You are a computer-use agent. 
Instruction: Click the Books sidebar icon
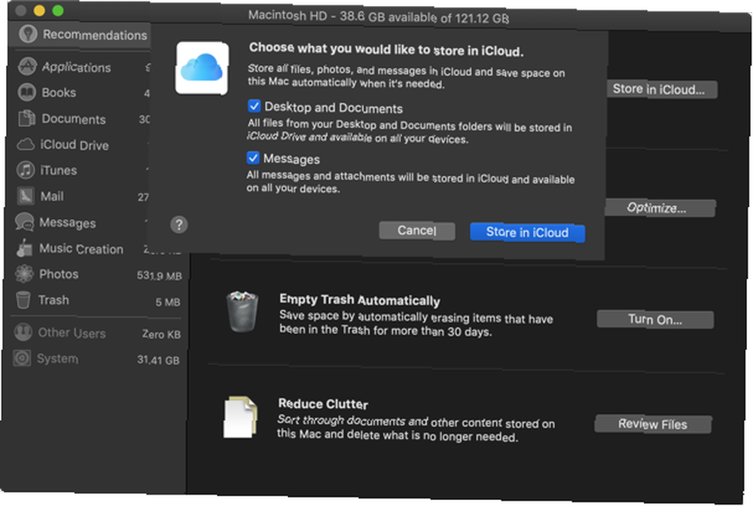(26, 92)
